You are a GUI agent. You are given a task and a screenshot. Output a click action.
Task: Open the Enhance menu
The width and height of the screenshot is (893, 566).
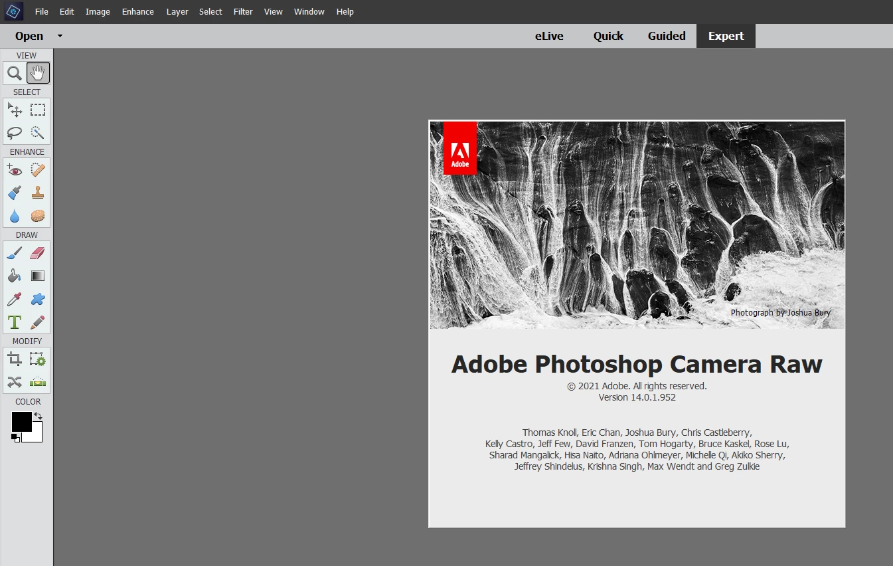tap(138, 11)
